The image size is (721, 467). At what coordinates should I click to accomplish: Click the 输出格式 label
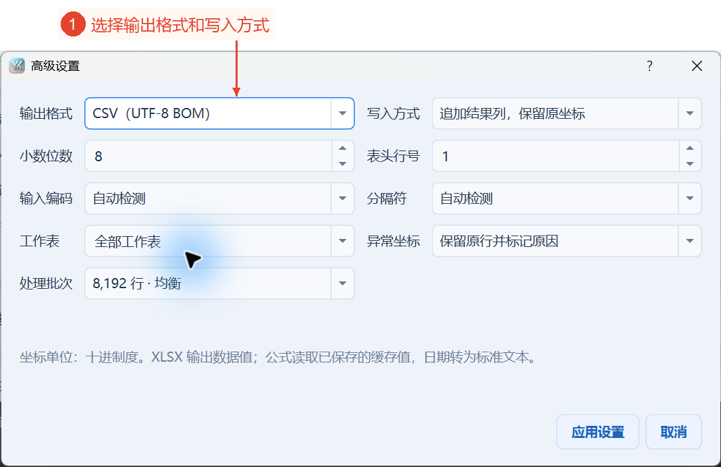point(46,113)
